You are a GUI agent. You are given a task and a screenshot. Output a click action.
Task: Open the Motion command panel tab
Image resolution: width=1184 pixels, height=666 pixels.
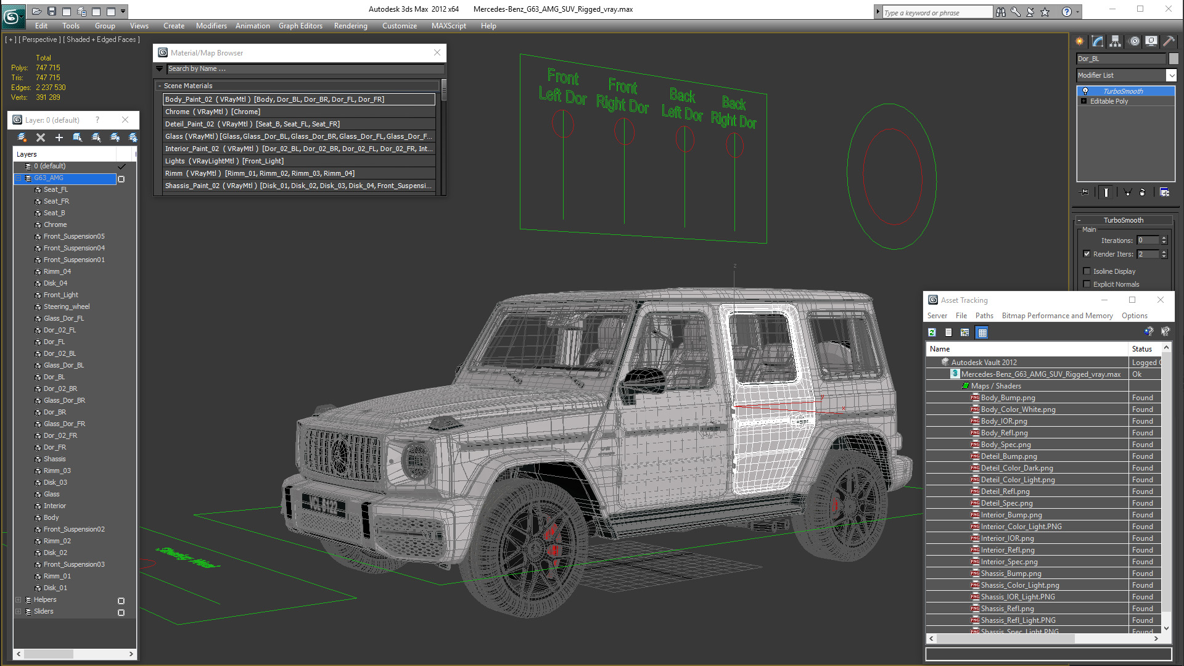[1134, 41]
